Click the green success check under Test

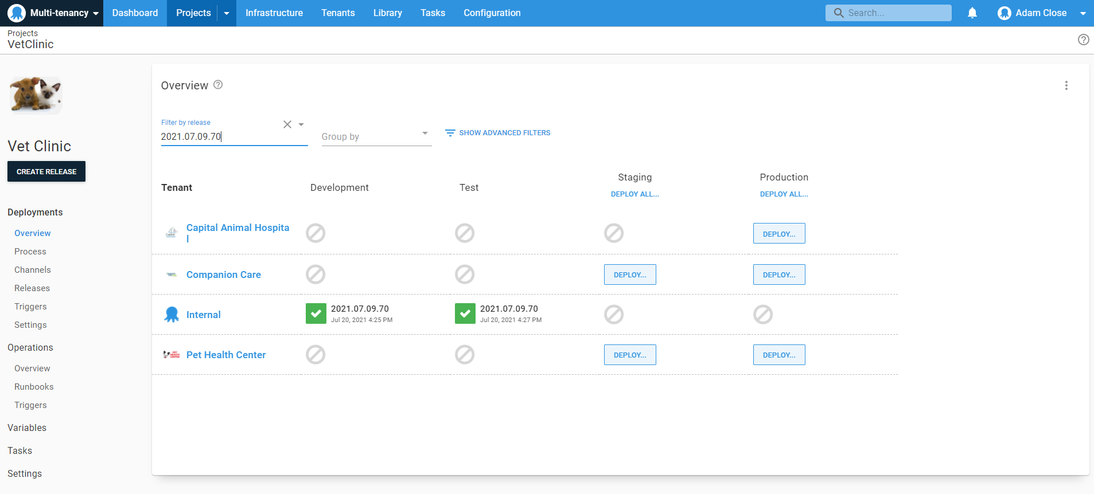click(x=465, y=313)
